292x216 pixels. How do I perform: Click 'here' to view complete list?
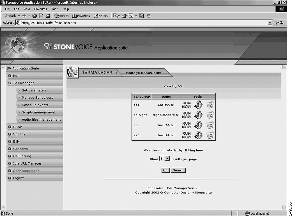pyautogui.click(x=199, y=150)
